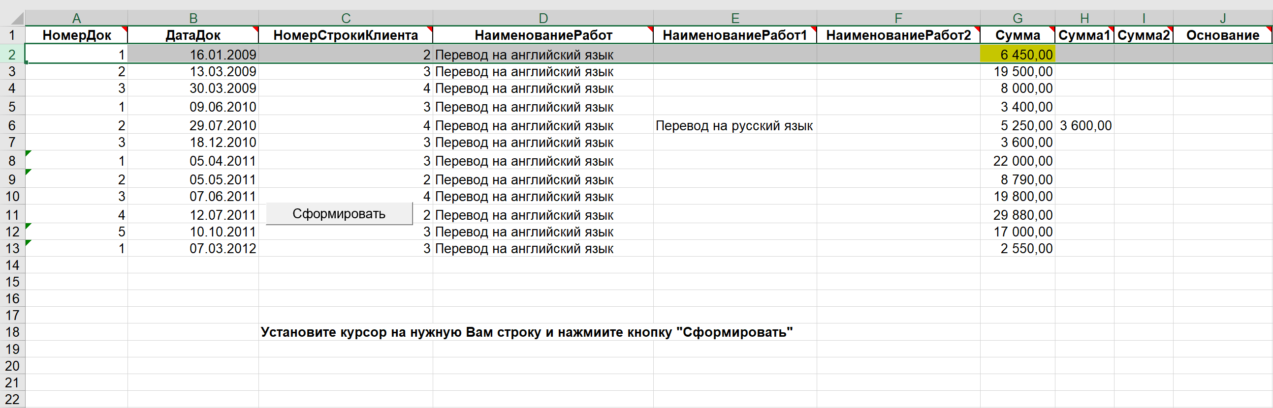The width and height of the screenshot is (1273, 408).
Task: Select amount cell 29 880,00
Action: click(x=1018, y=215)
